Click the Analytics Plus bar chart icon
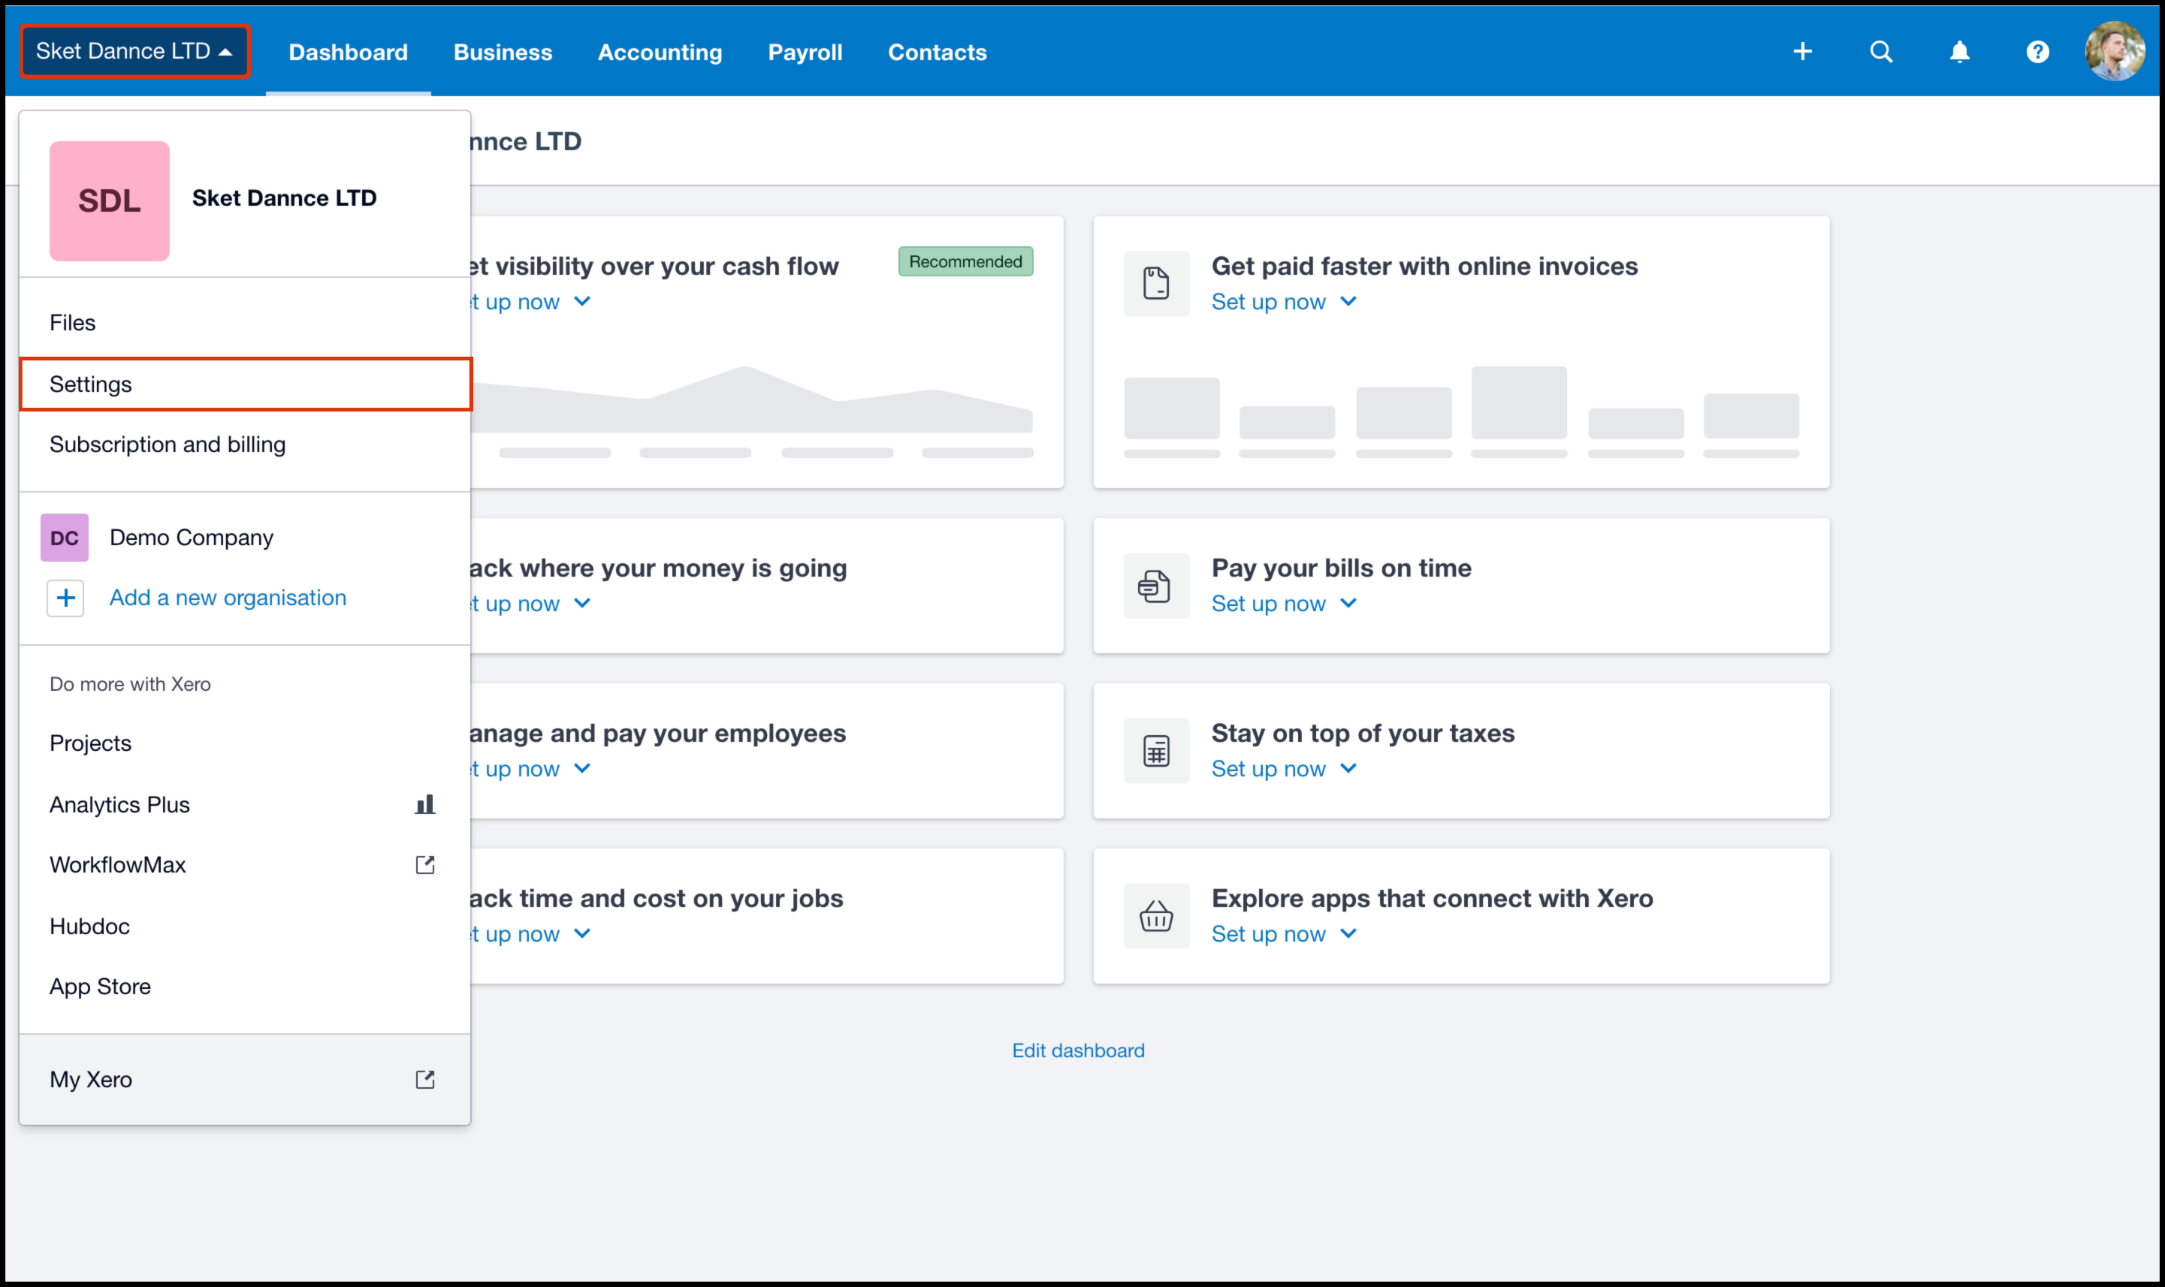Viewport: 2165px width, 1287px height. (424, 805)
